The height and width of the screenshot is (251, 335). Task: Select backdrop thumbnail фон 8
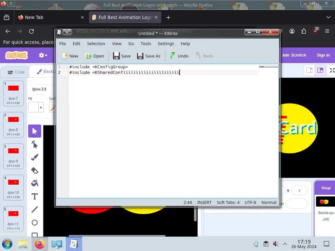coord(13,125)
